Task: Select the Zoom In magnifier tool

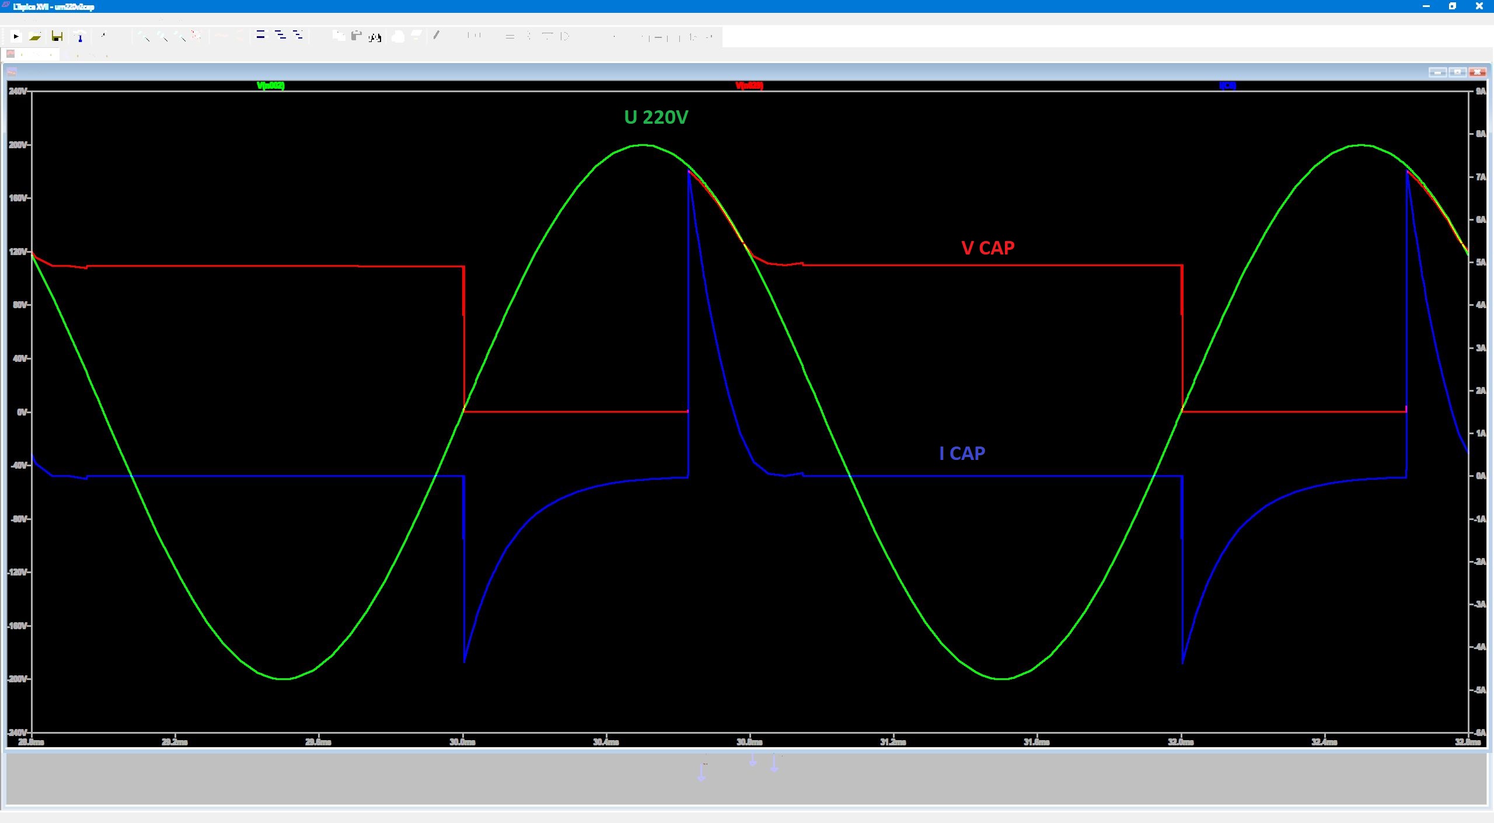Action: tap(144, 36)
